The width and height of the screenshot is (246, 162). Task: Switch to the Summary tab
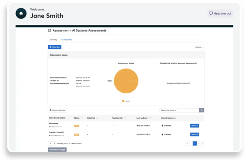(54, 40)
